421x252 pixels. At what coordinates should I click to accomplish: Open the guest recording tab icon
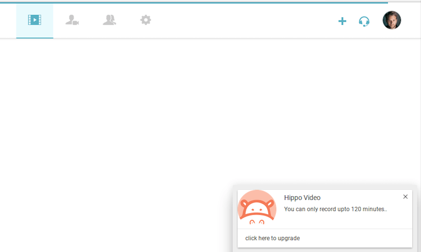[x=72, y=20]
